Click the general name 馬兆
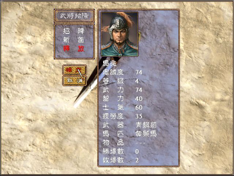234x176 pixels. (110, 63)
